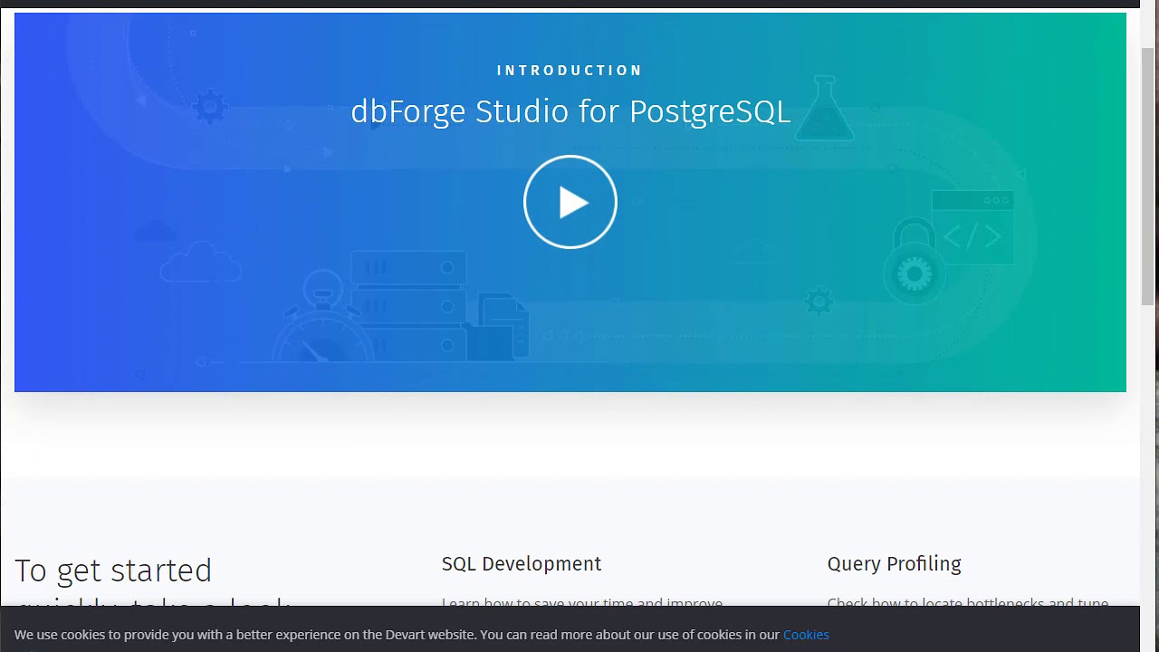Image resolution: width=1159 pixels, height=652 pixels.
Task: Click the Query Profiling heading
Action: 895,564
